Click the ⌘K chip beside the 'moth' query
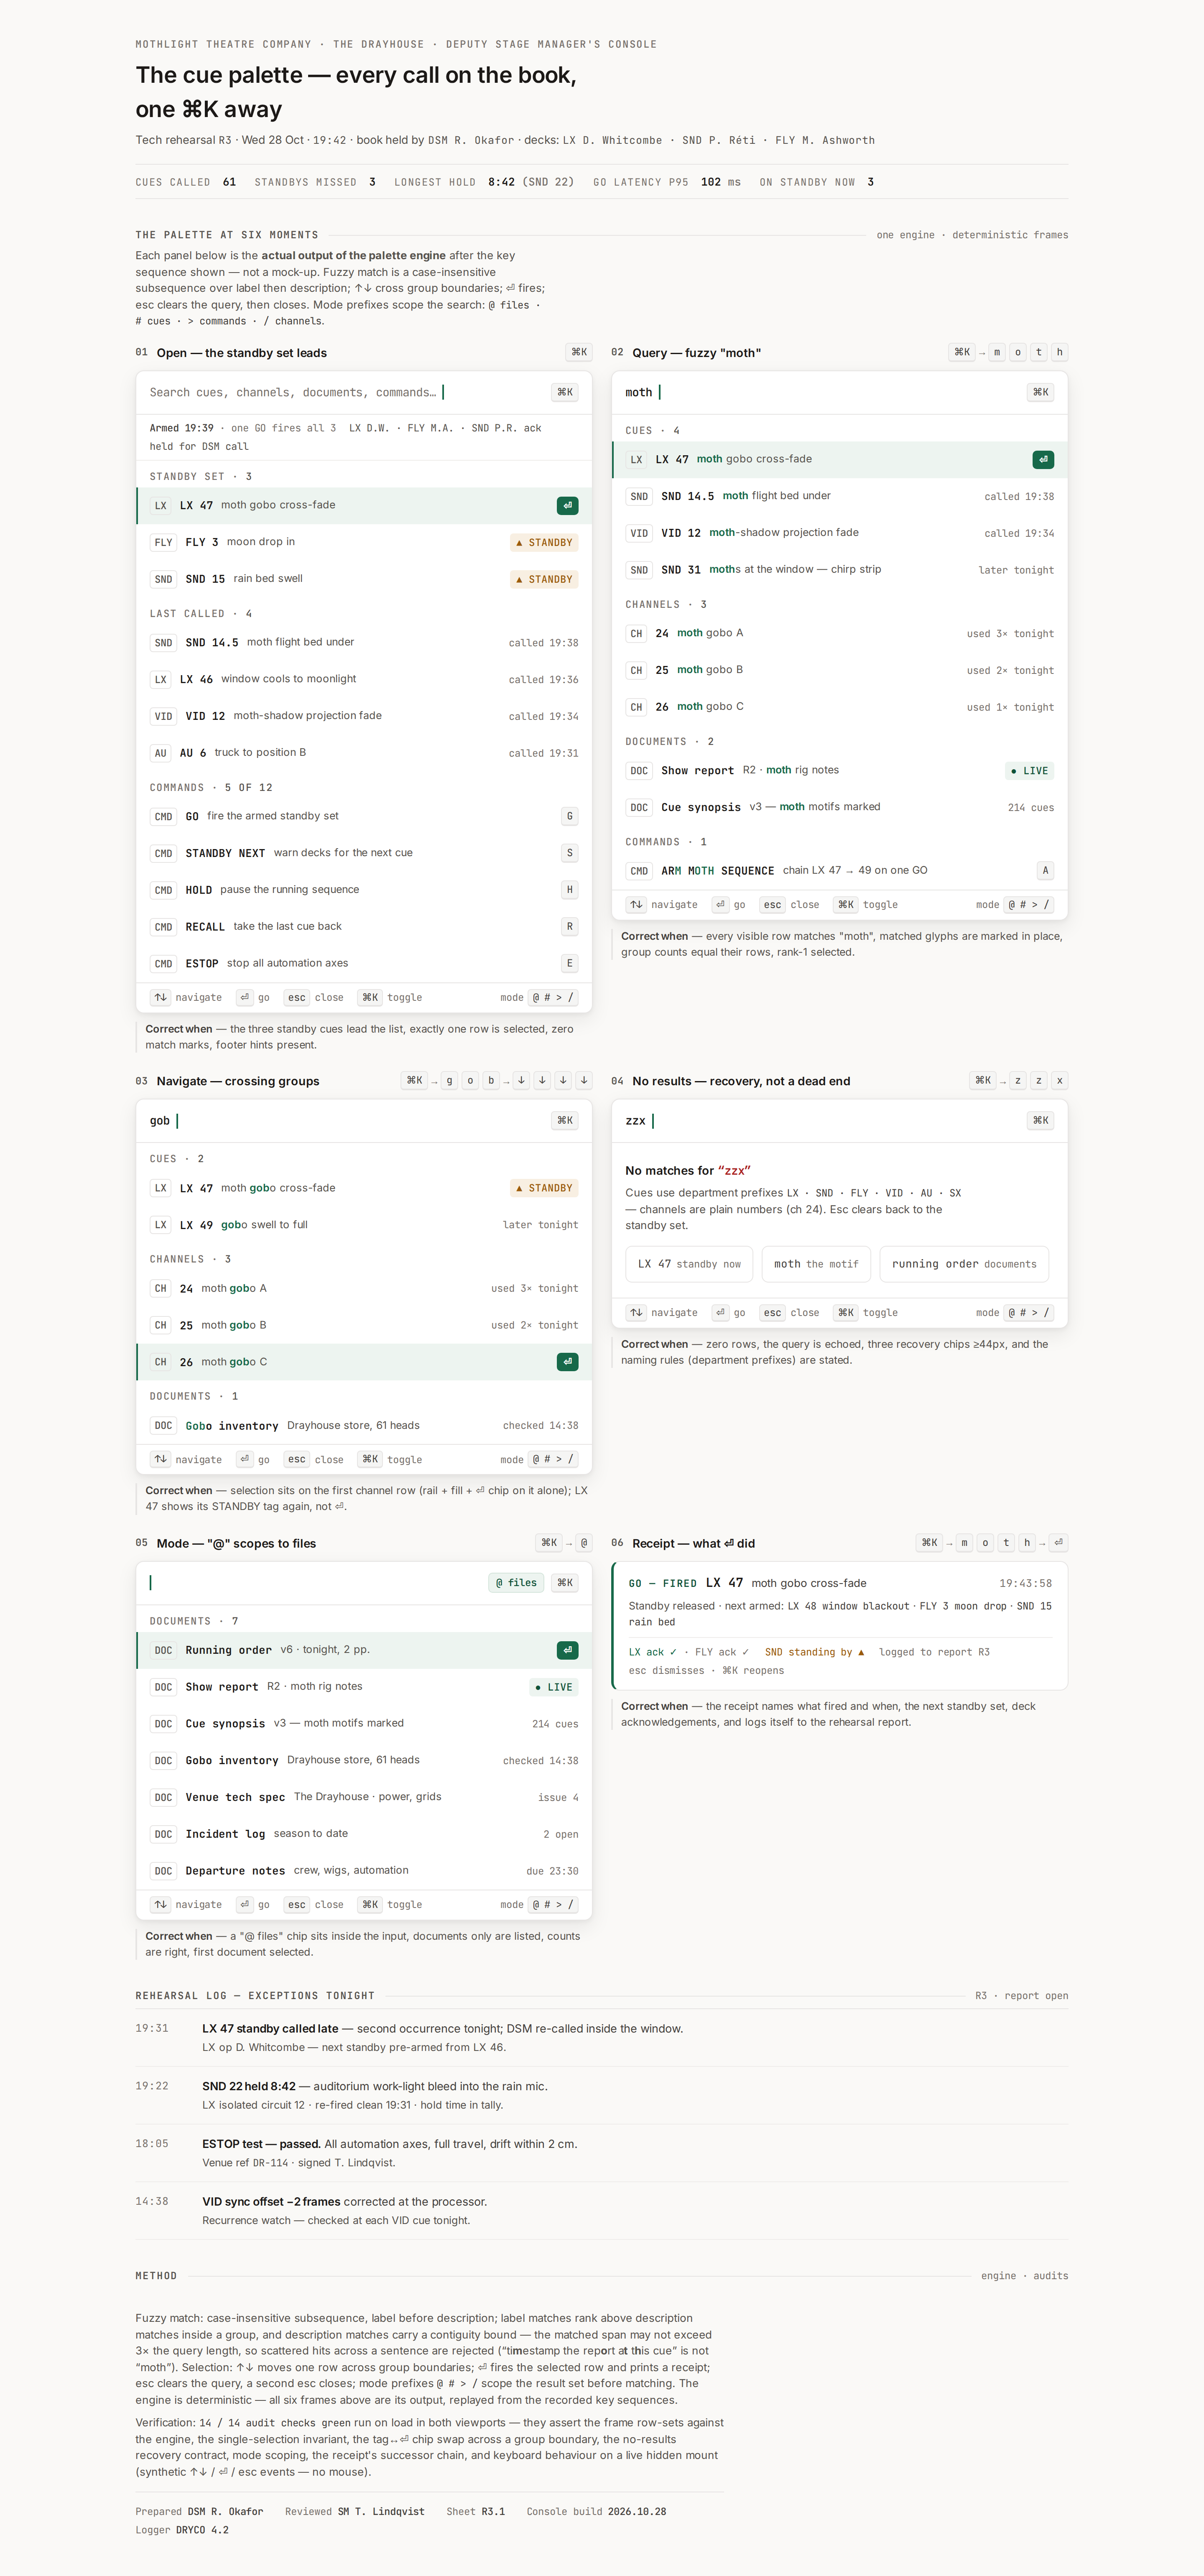Screen dimensions: 1204x2576 (x=1040, y=392)
